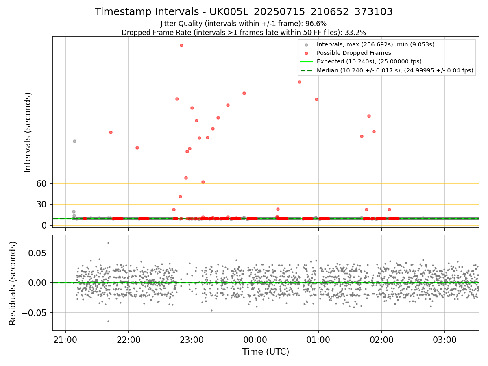This screenshot has width=488, height=366.
Task: Click the 0 tick label on the intervals axis
Action: pyautogui.click(x=45, y=225)
